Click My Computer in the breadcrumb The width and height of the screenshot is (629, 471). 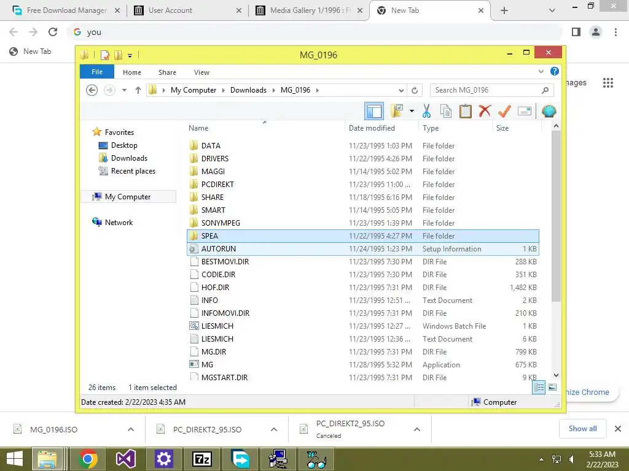pos(193,90)
